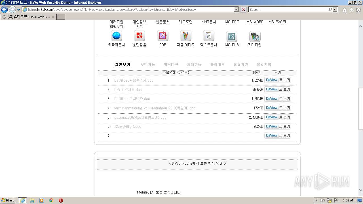This screenshot has width=363, height=204.
Task: Expand the search provider dropdown
Action: tap(335, 9)
